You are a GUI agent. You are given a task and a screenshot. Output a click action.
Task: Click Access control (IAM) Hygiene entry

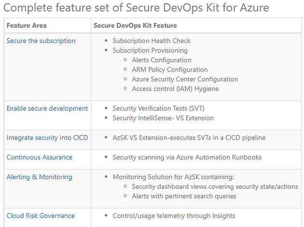click(x=175, y=89)
